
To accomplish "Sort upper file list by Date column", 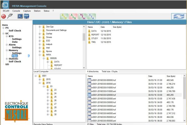I will [x=103, y=27].
